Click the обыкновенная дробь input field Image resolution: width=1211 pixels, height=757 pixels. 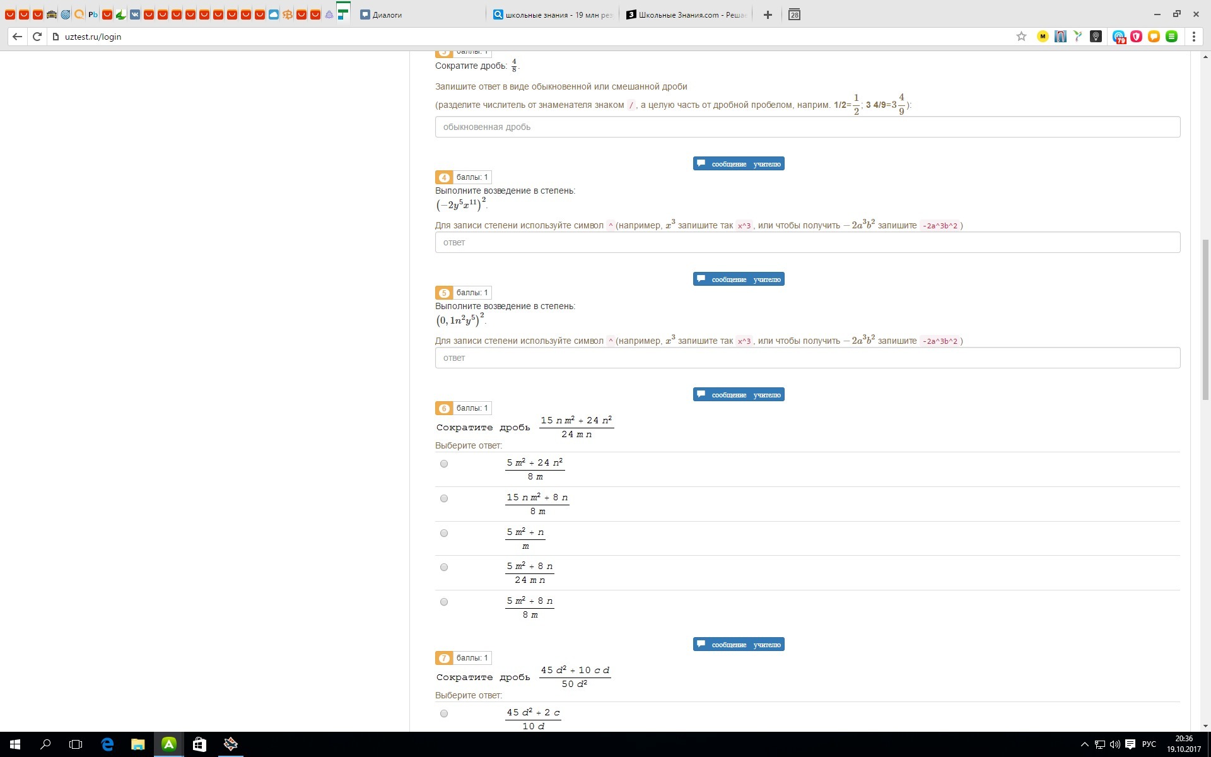click(807, 127)
